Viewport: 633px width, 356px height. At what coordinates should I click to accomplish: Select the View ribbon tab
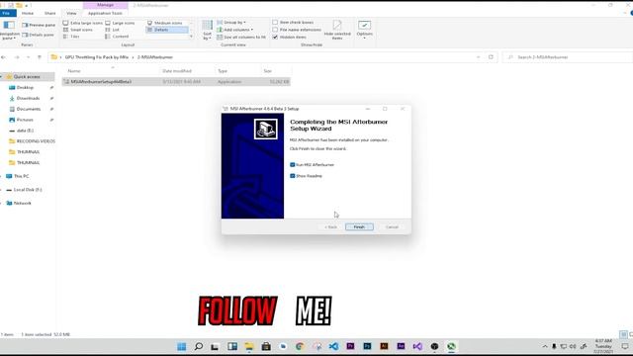[71, 13]
